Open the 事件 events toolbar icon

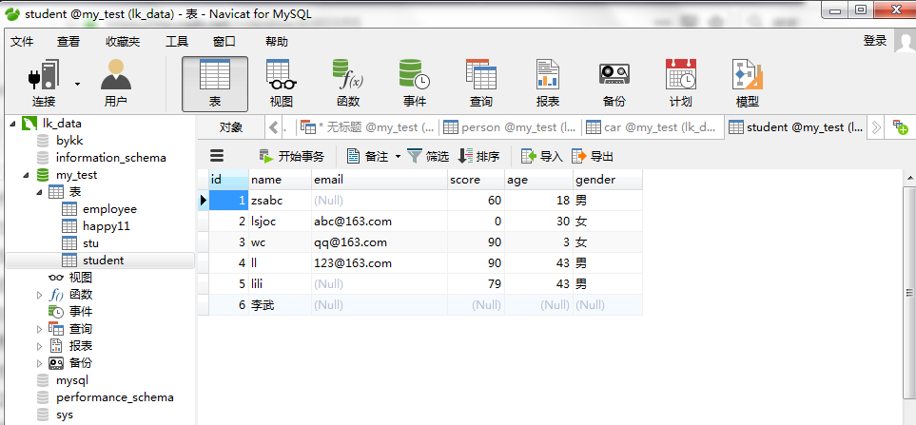pos(414,84)
